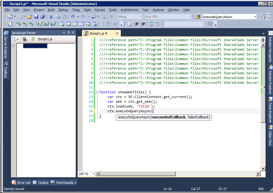Open the Window menu
Screen dimensions: 273x193
174,10
